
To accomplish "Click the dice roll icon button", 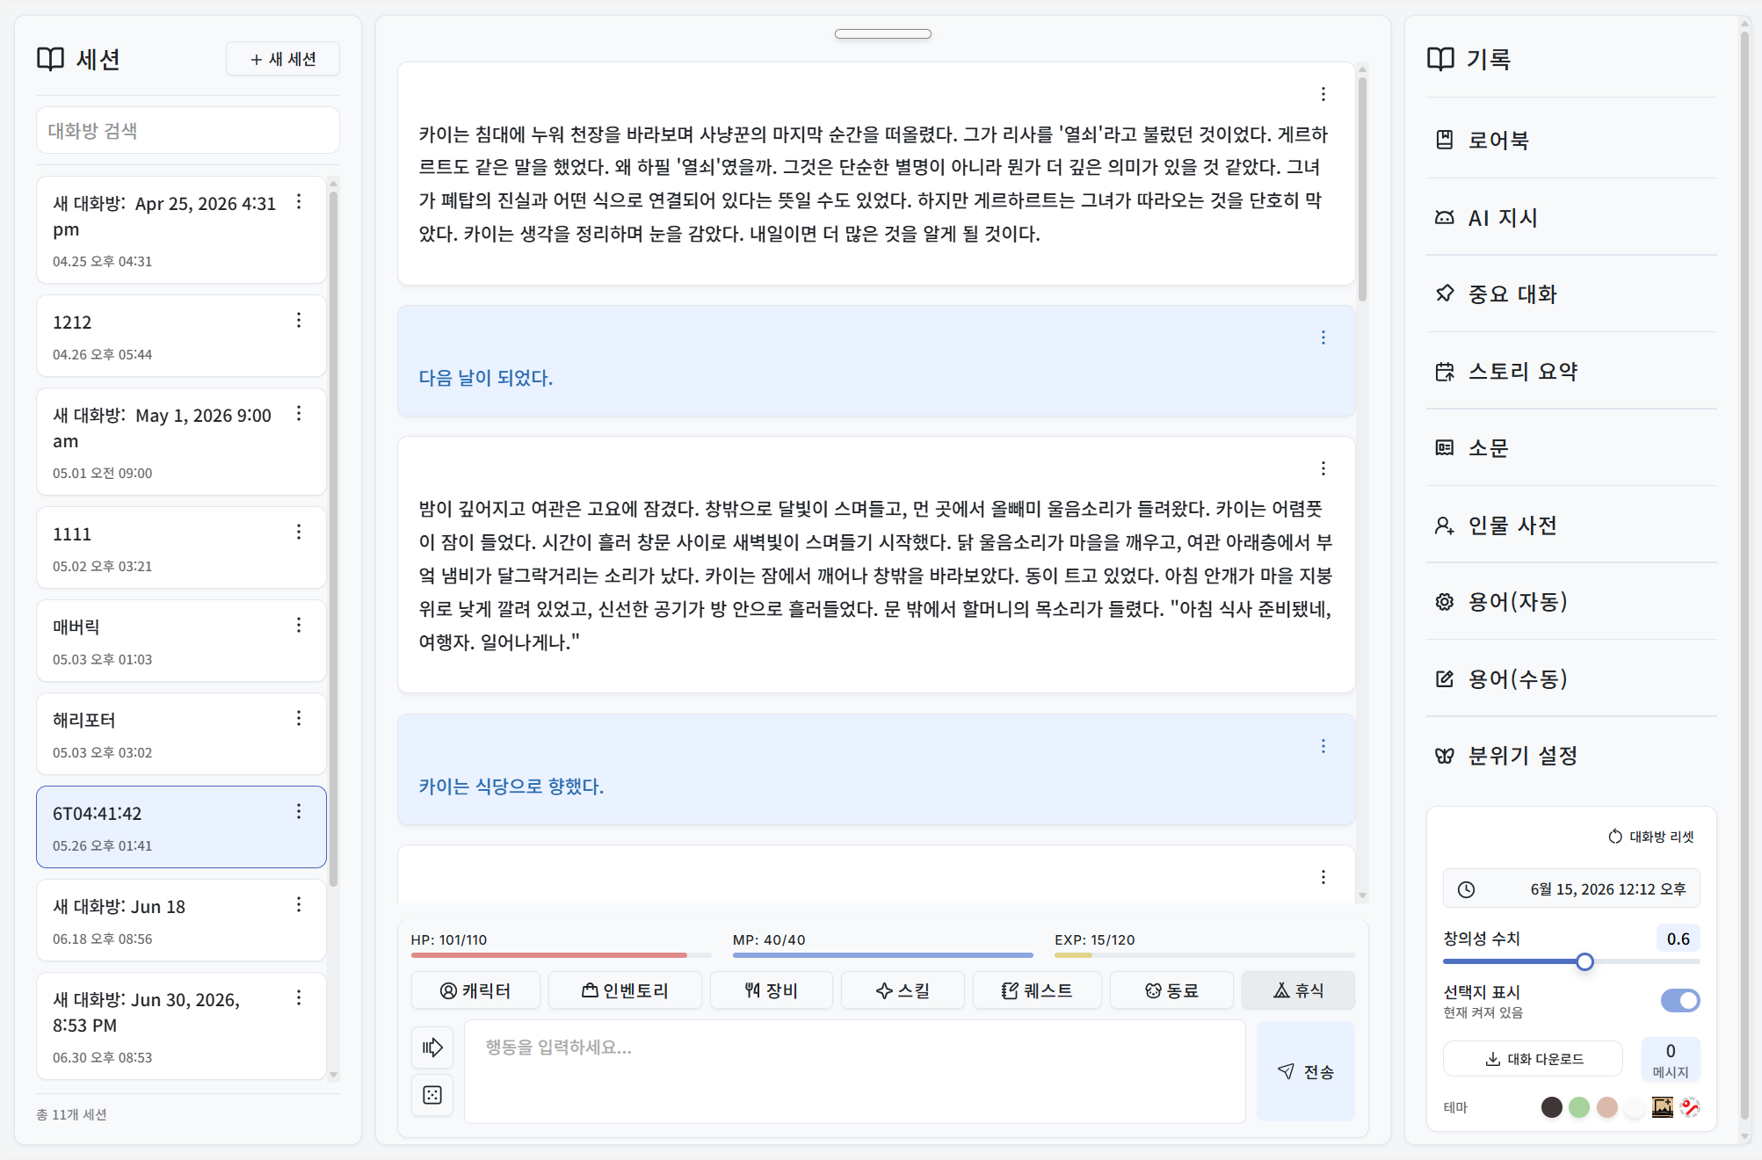I will click(432, 1095).
